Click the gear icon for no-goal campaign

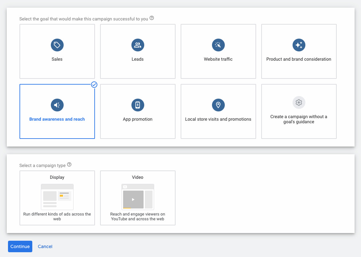[299, 102]
